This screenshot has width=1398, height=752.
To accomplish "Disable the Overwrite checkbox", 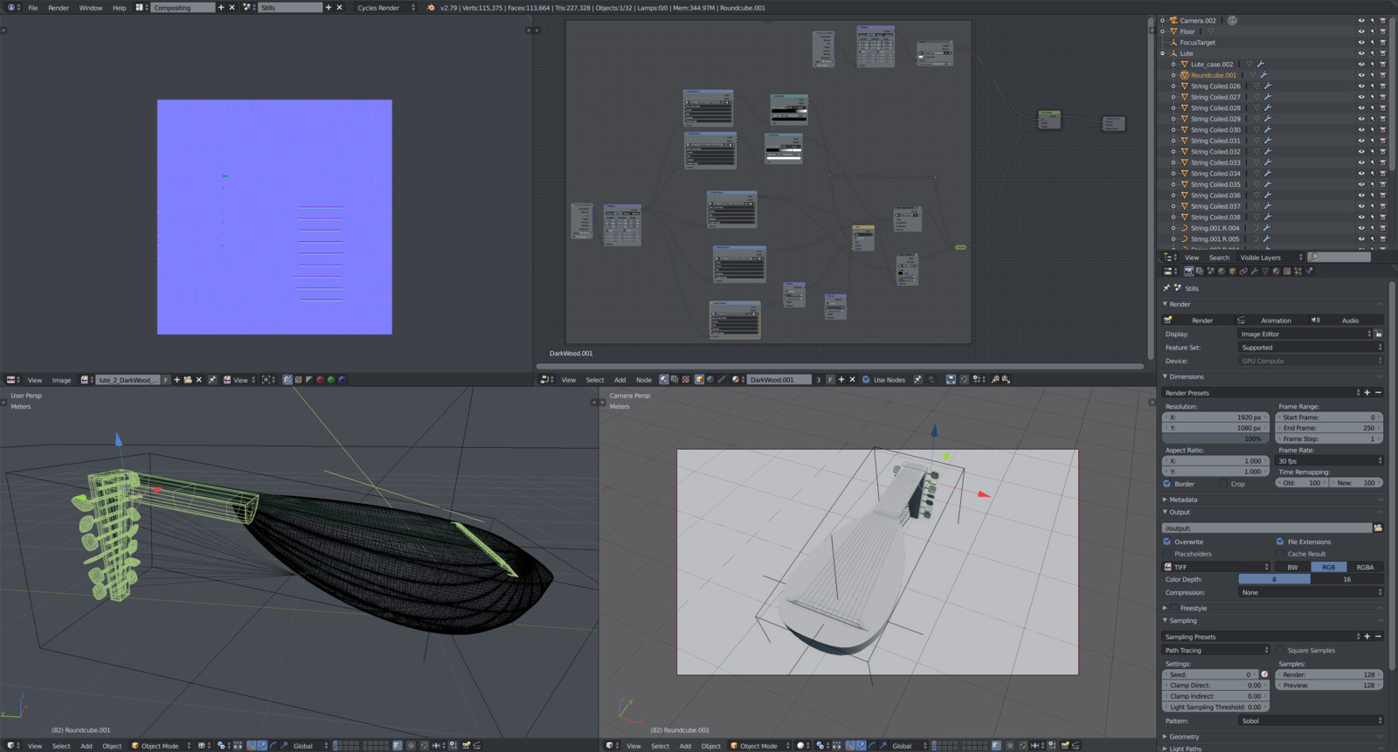I will pyautogui.click(x=1167, y=542).
